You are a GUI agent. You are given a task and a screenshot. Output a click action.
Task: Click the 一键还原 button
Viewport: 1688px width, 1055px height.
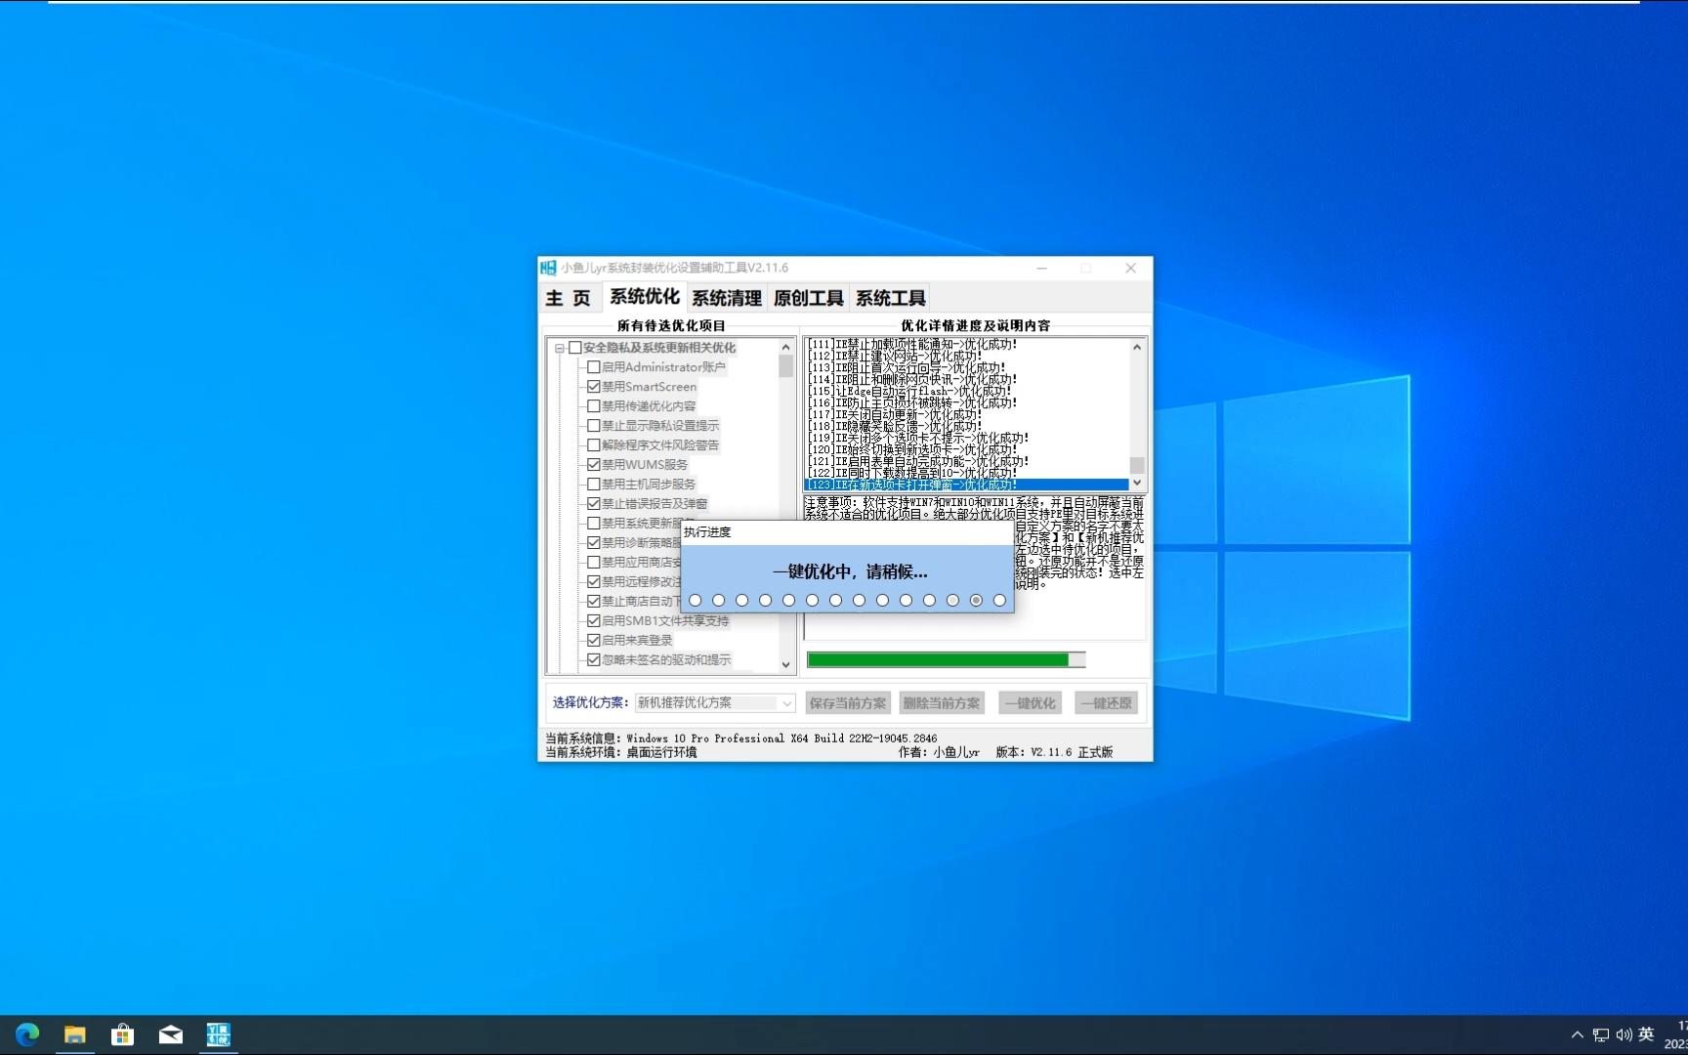tap(1106, 703)
